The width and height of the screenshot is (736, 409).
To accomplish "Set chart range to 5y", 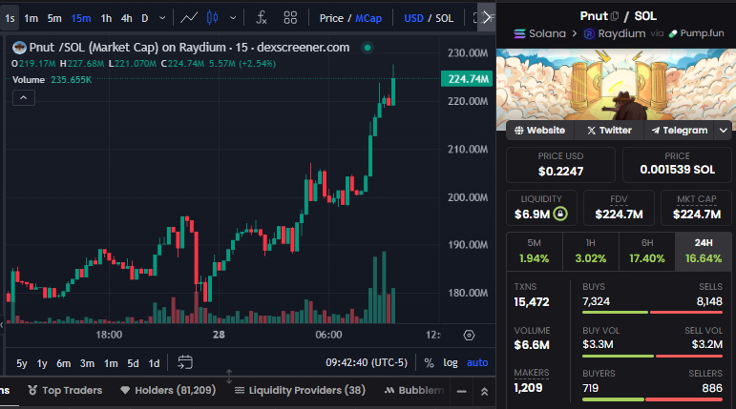I will coord(22,363).
